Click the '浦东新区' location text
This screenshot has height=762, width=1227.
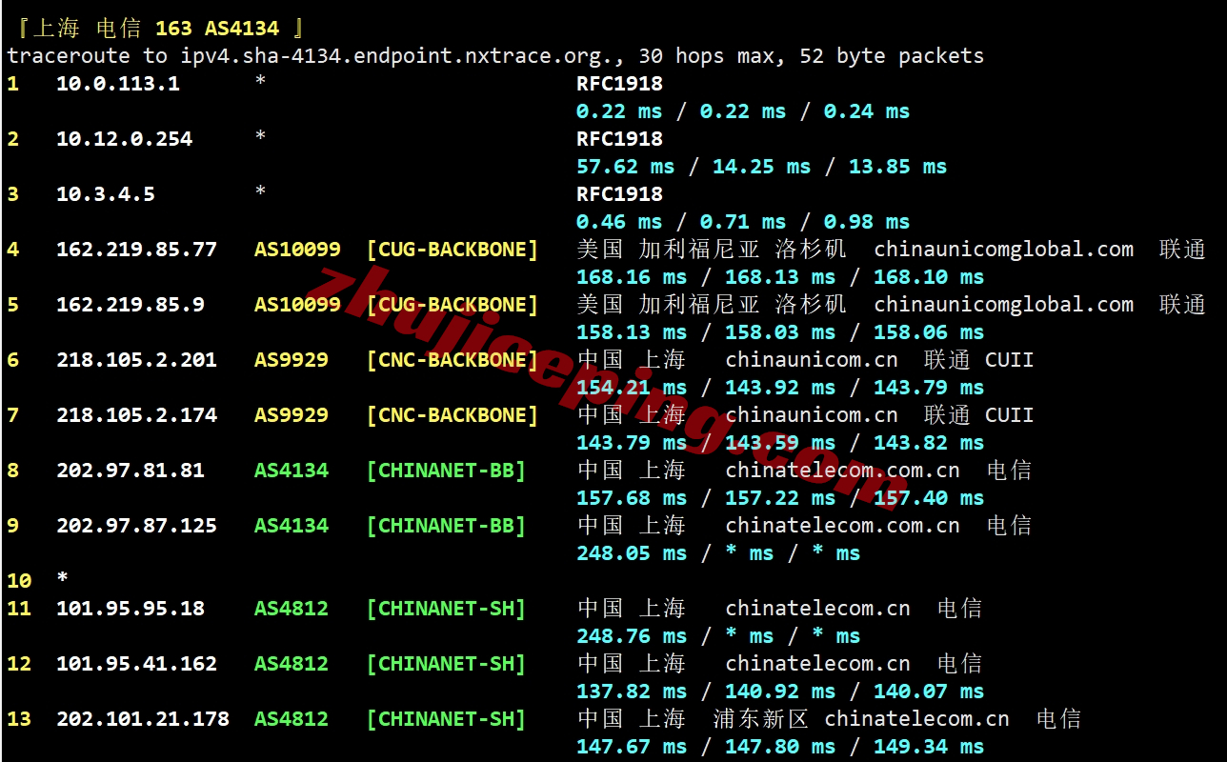761,719
